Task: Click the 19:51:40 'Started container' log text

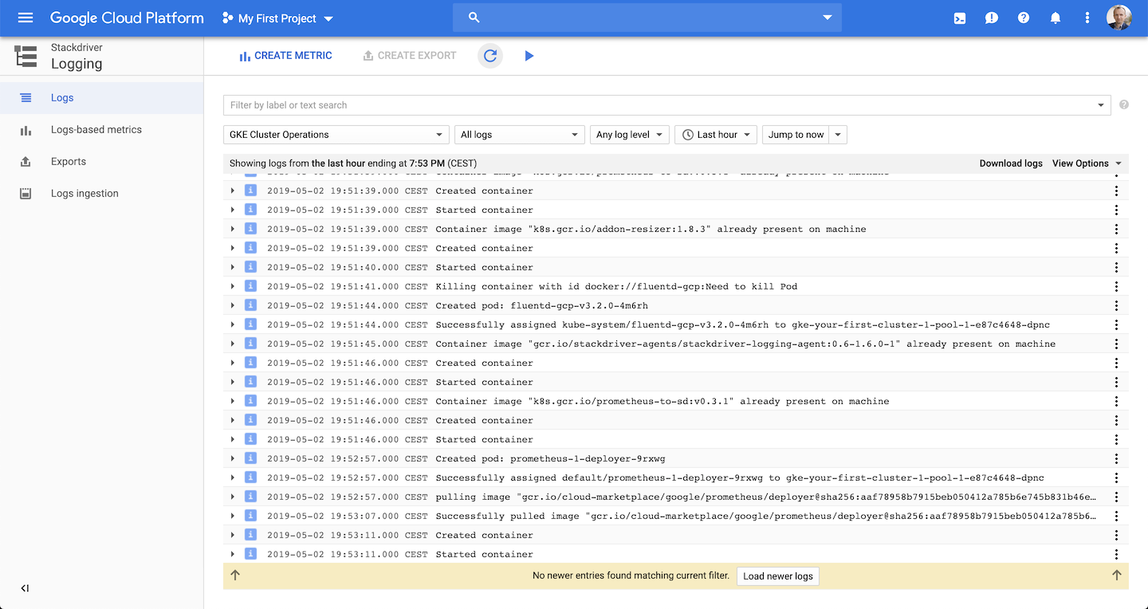Action: (485, 267)
